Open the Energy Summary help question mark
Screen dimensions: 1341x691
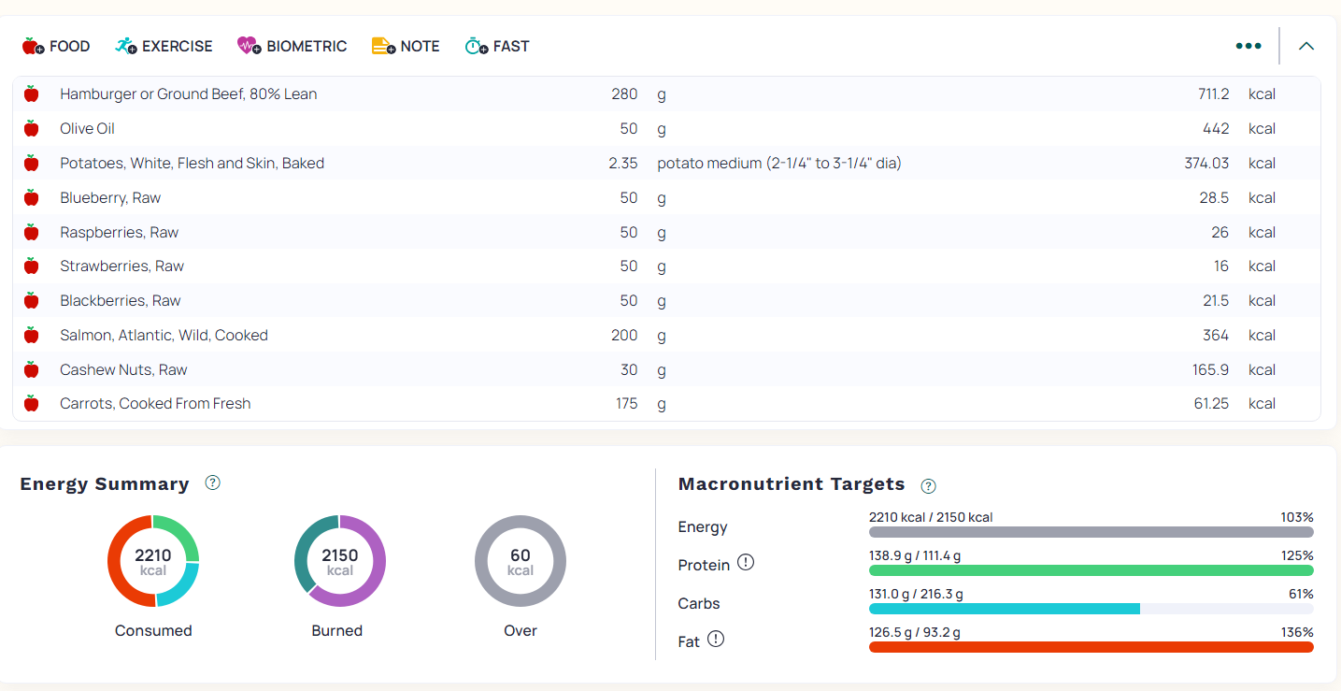[x=213, y=483]
